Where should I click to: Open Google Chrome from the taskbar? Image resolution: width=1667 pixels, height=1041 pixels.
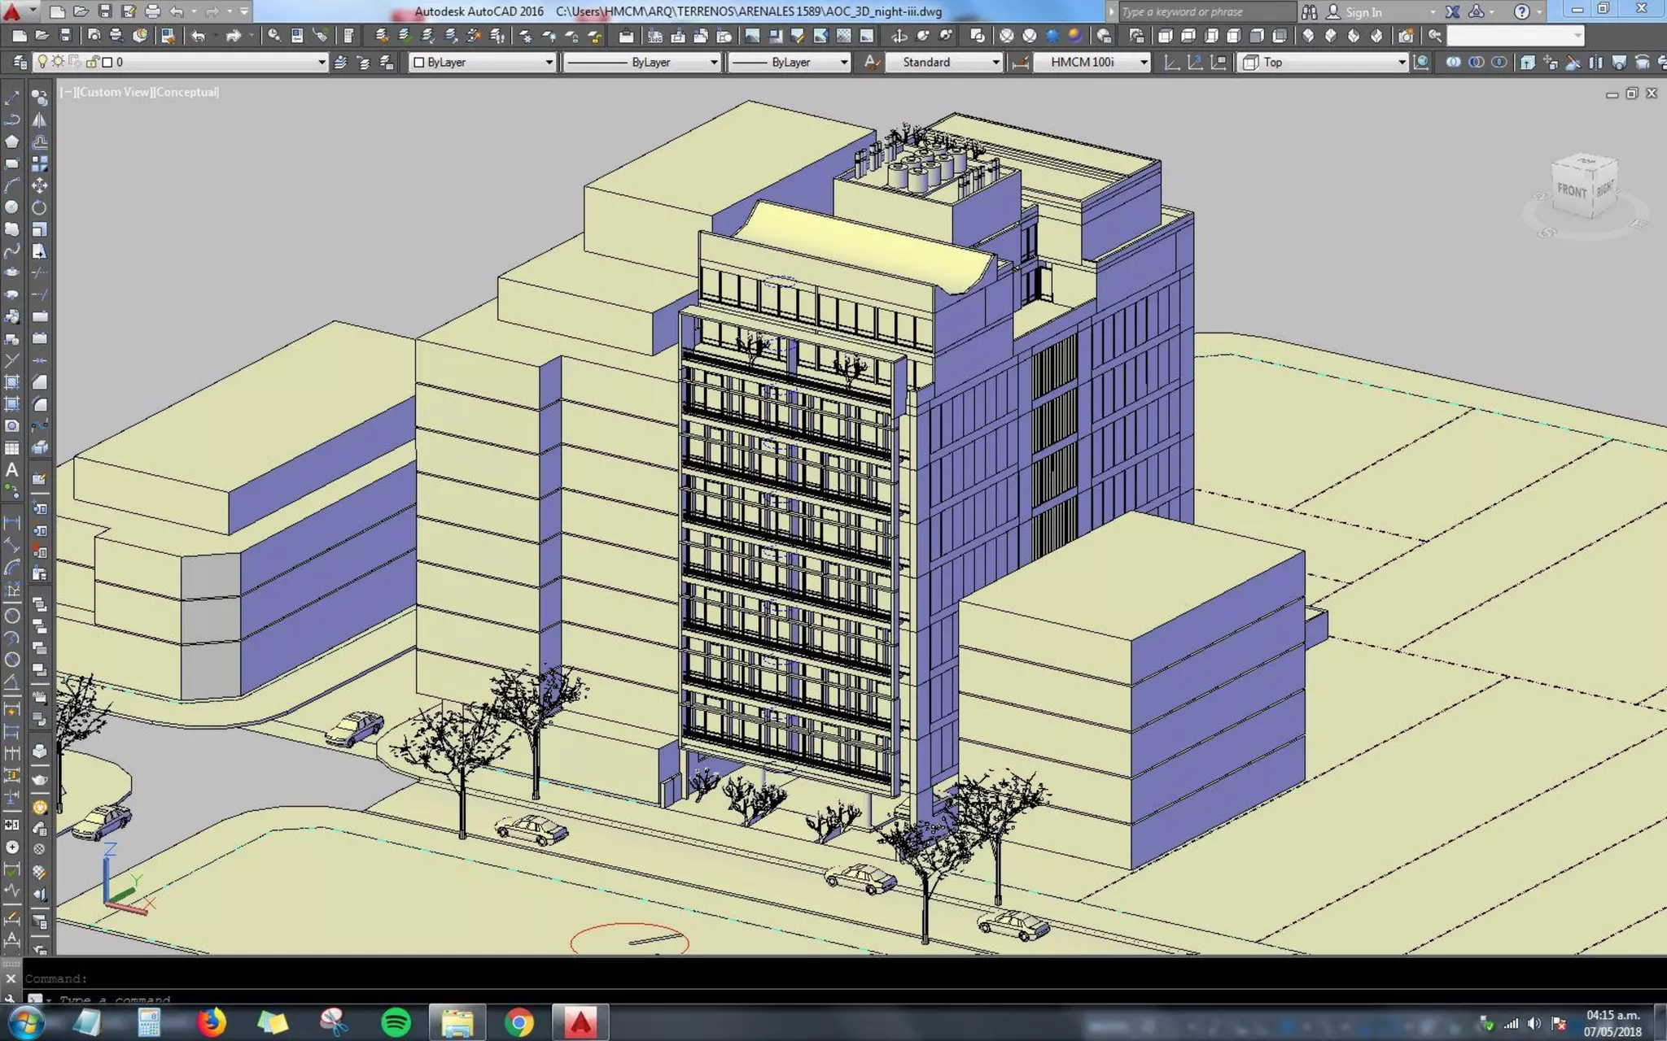pos(518,1022)
